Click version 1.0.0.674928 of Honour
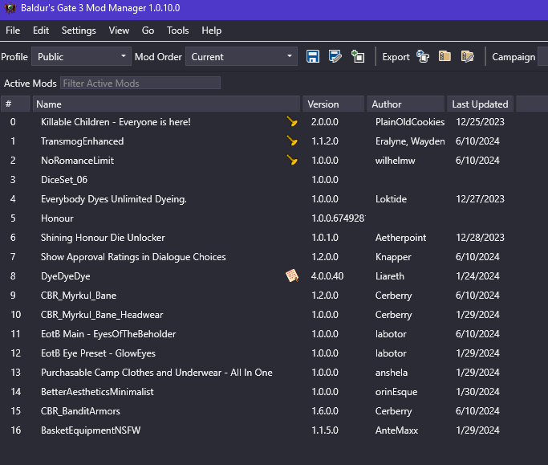This screenshot has width=548, height=465. coord(338,218)
